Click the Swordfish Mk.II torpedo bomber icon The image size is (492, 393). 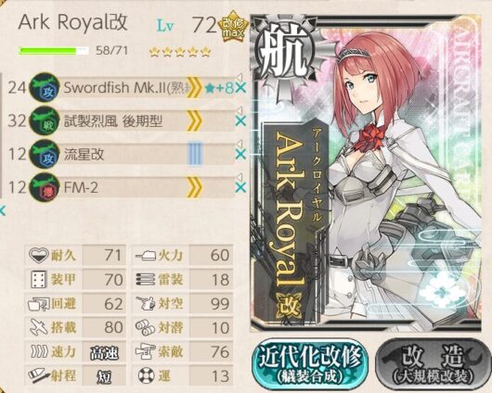45,87
